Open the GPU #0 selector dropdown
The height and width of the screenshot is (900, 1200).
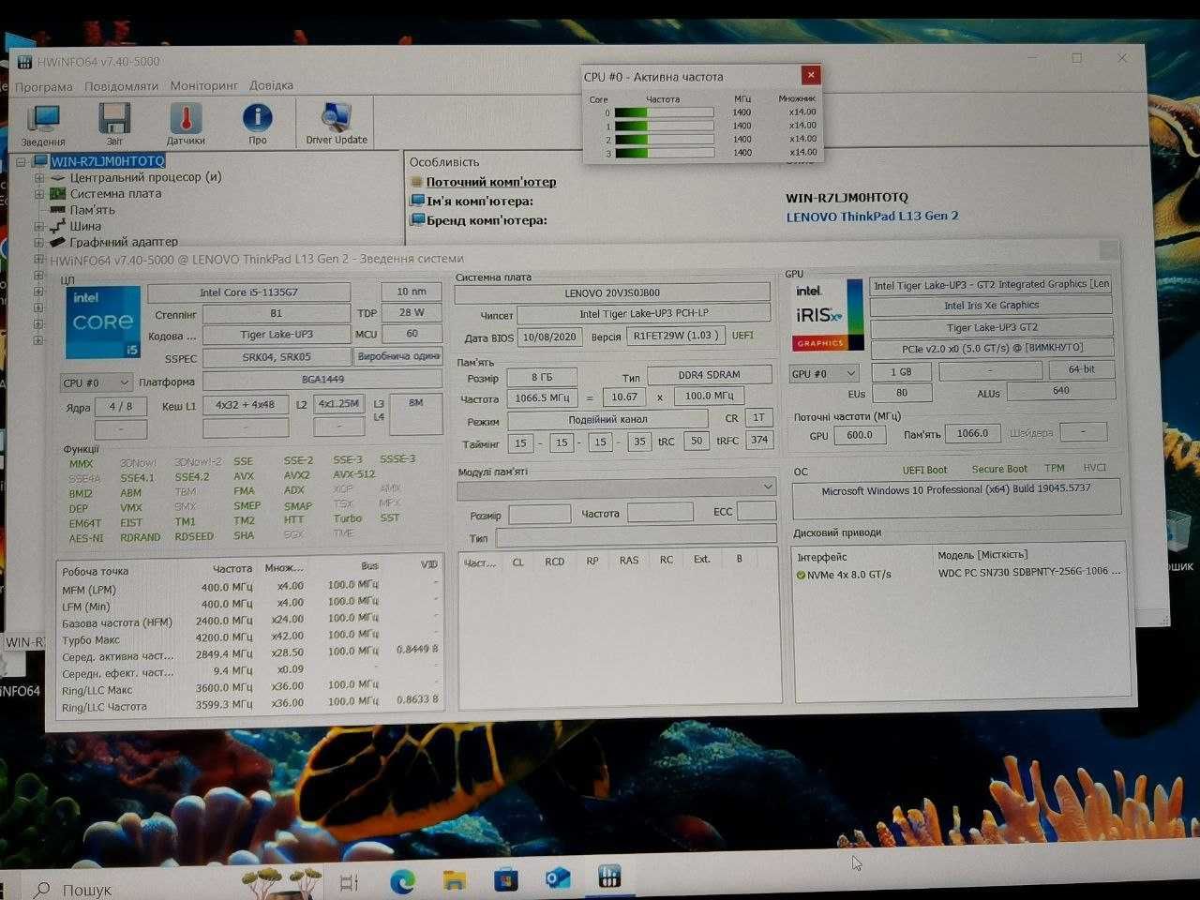(824, 373)
